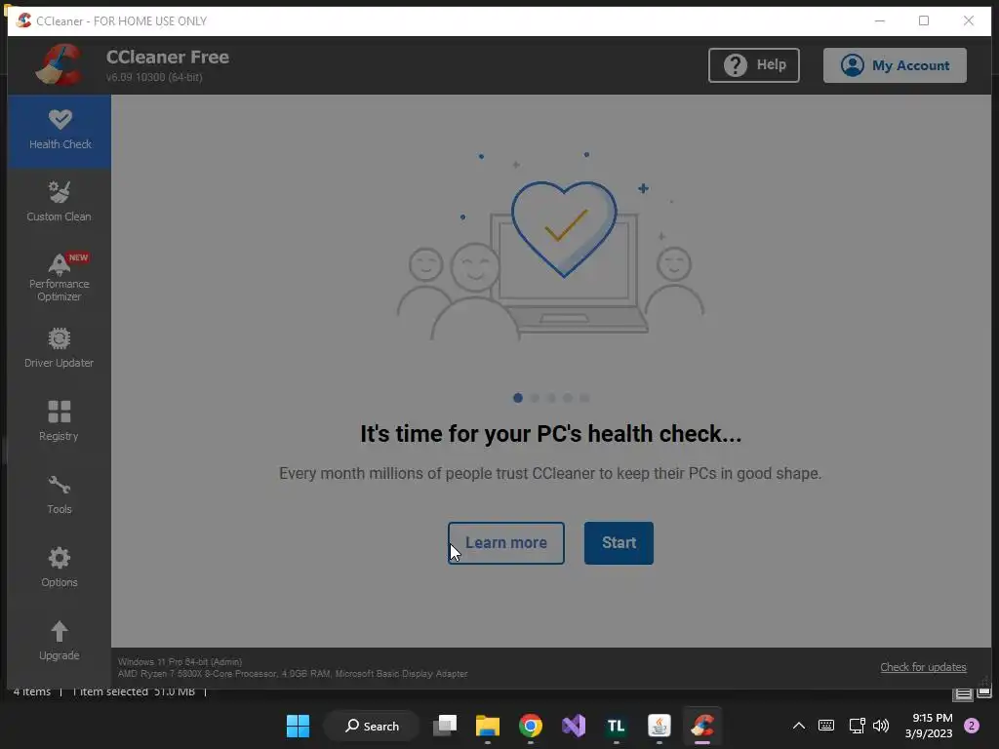Open Google Chrome from the taskbar

point(530,726)
